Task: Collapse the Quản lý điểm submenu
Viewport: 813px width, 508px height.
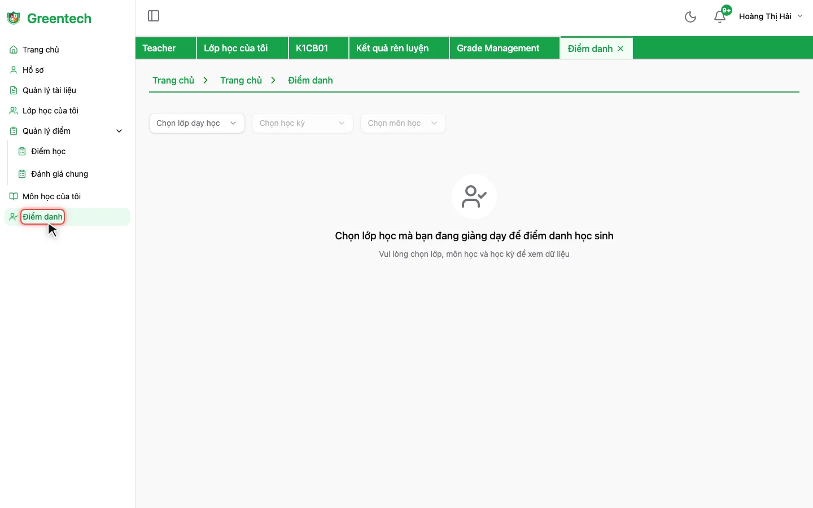Action: click(x=119, y=131)
